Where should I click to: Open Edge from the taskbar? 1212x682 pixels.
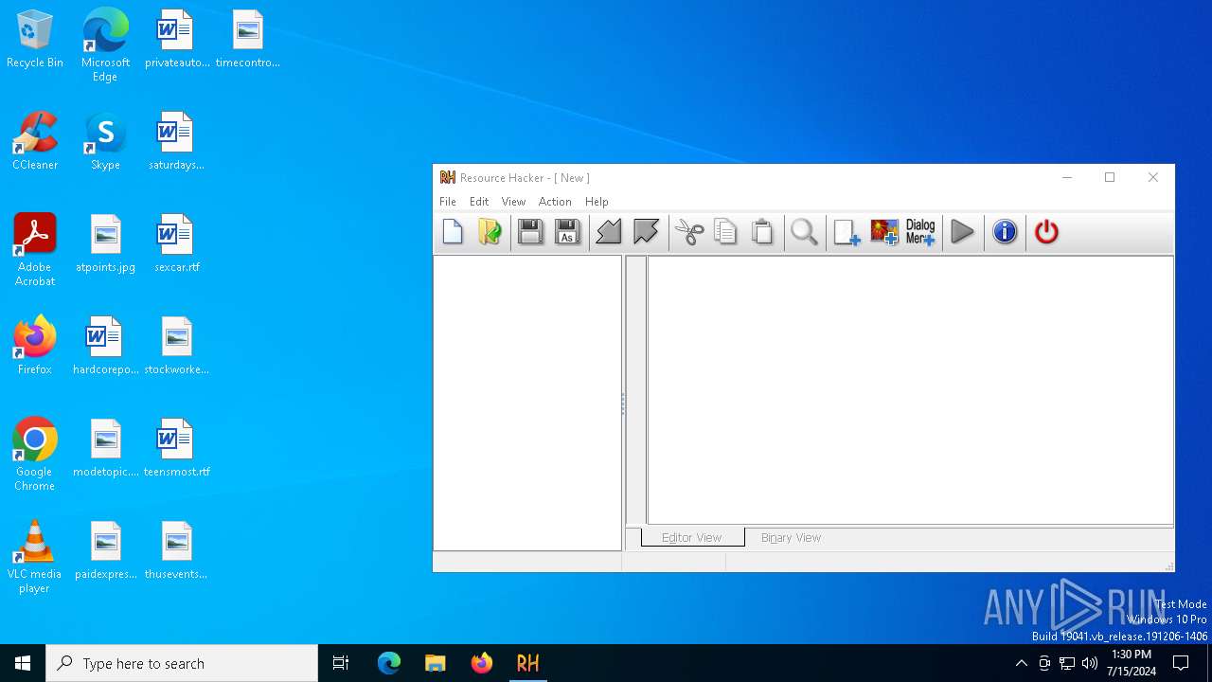coord(389,663)
